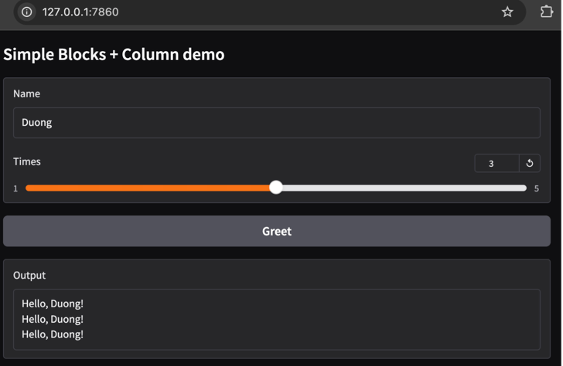This screenshot has width=563, height=366.
Task: Click the last Hello, Duong! output line
Action: click(x=53, y=334)
